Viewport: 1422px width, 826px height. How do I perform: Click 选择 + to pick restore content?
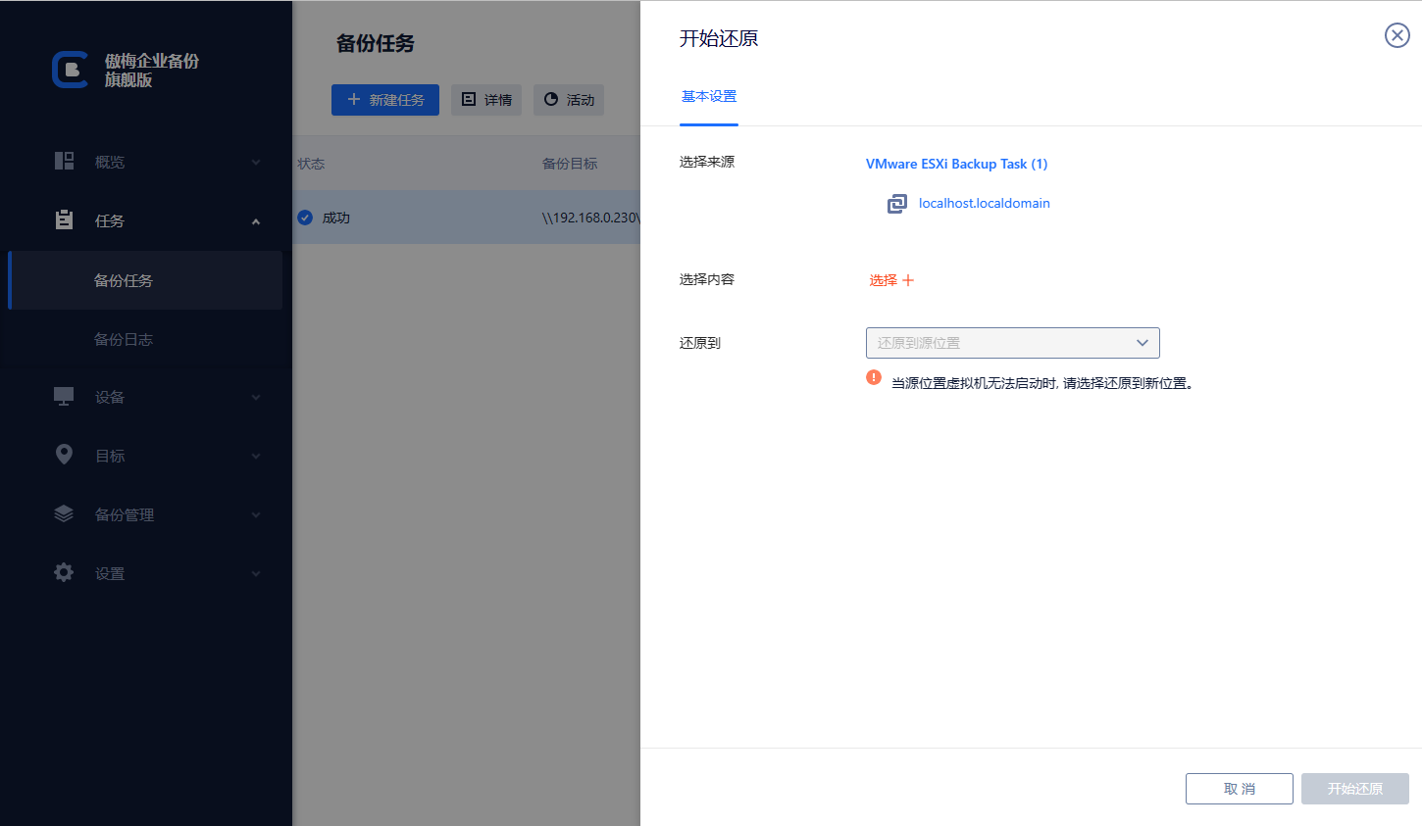click(890, 279)
